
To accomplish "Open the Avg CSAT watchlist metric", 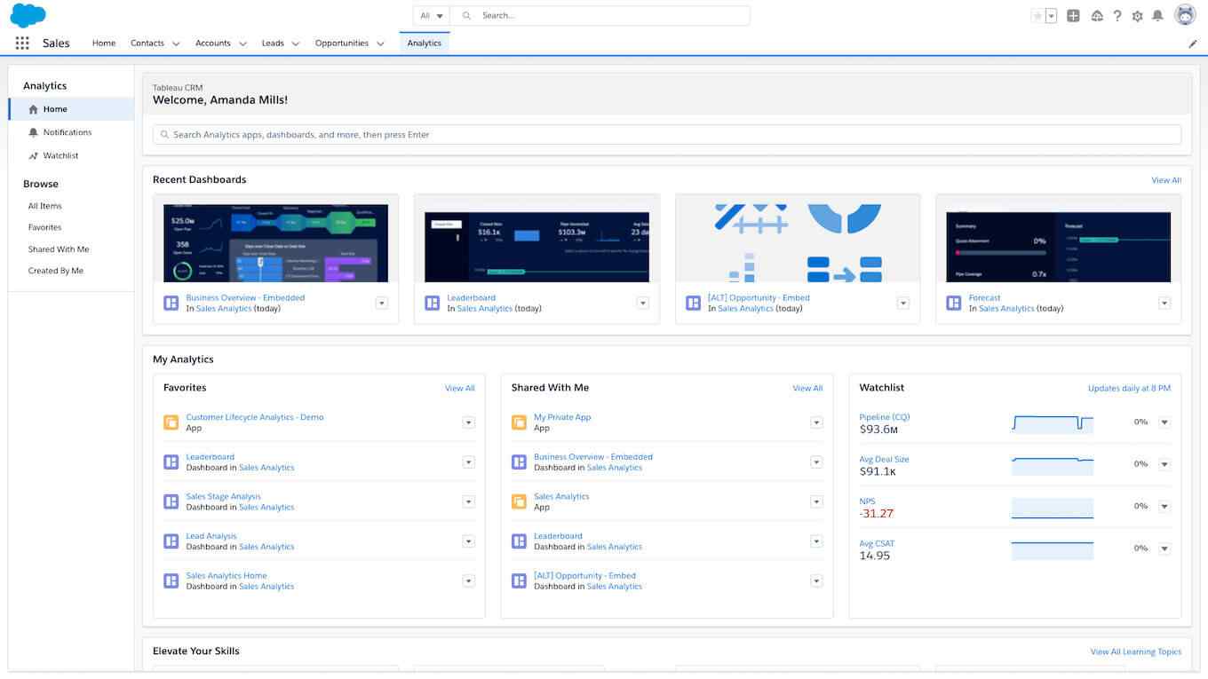I will pos(878,543).
